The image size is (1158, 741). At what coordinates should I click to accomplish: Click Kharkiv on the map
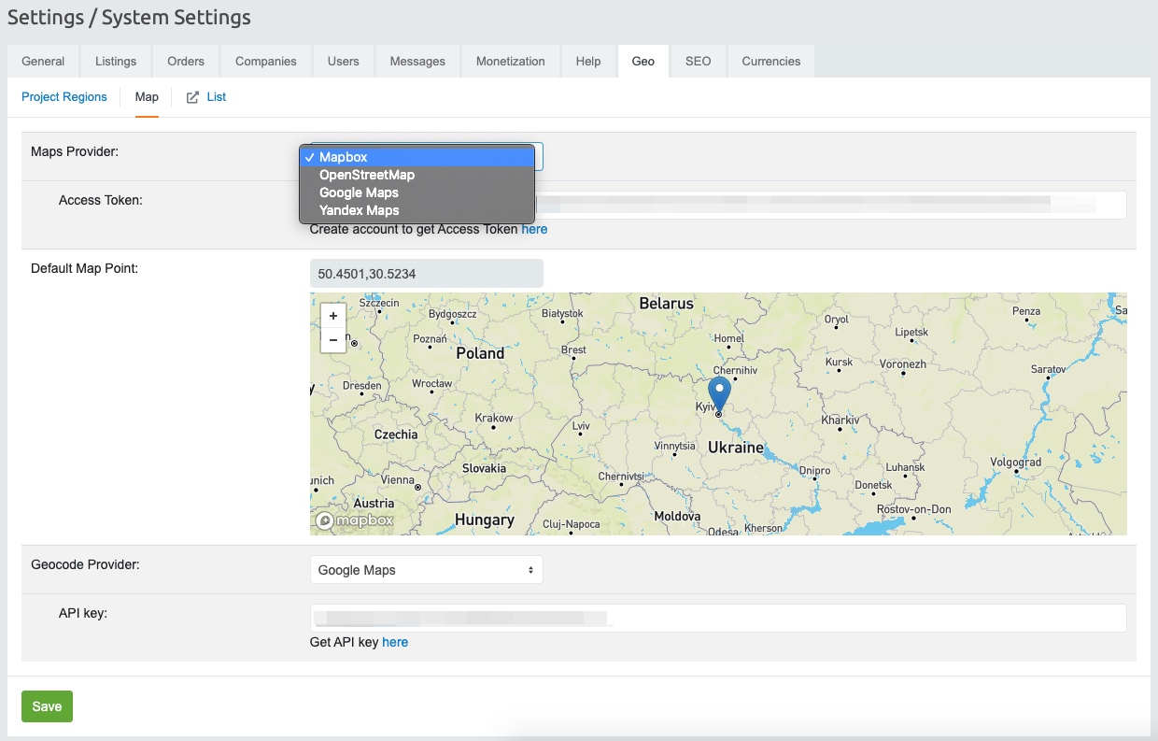840,420
